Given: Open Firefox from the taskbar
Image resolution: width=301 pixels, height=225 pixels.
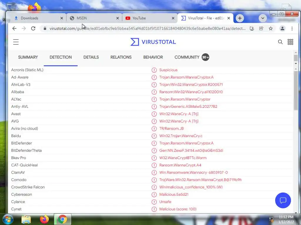Looking at the screenshot, I should tap(44, 219).
